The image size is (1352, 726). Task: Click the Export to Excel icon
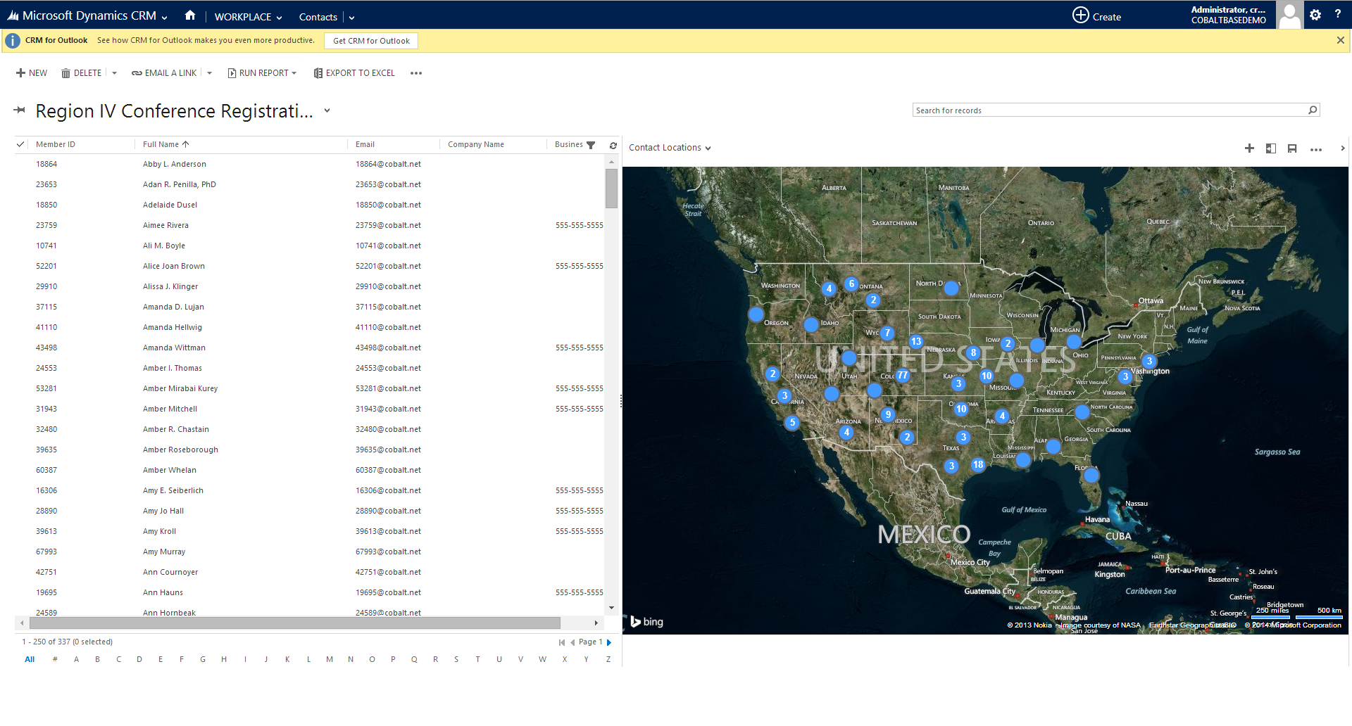point(317,72)
